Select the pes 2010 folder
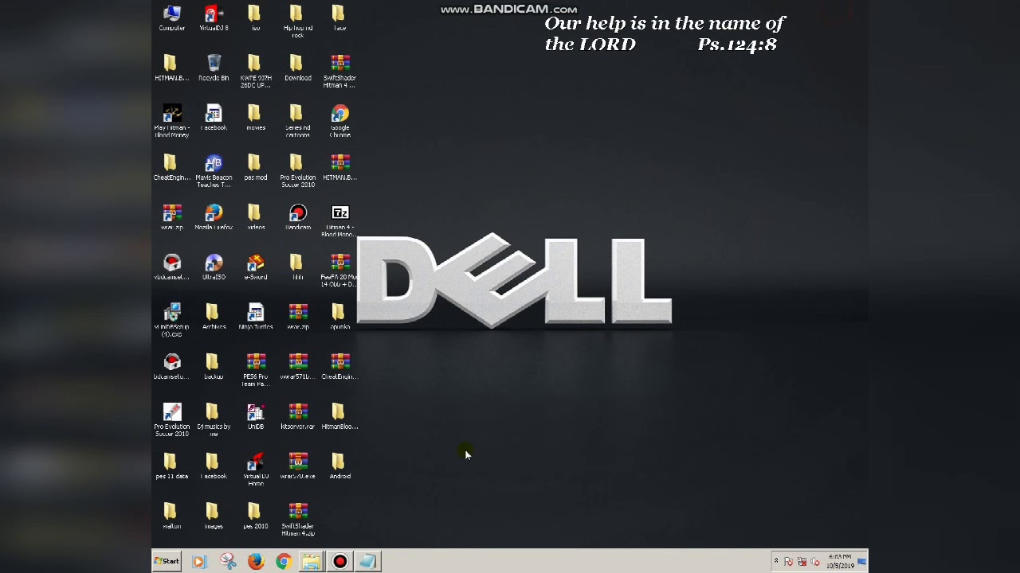This screenshot has height=573, width=1020. point(255,516)
